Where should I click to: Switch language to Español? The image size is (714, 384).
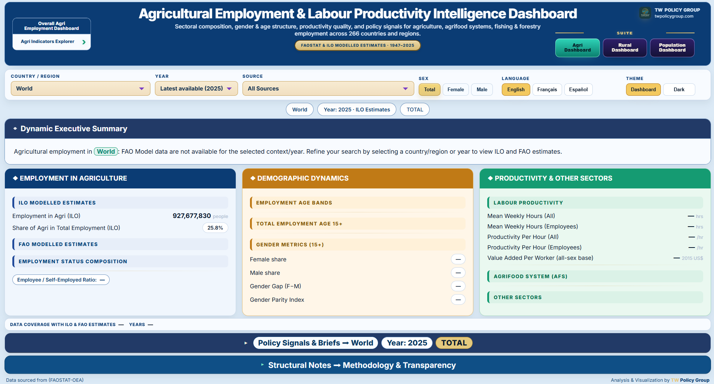click(579, 89)
